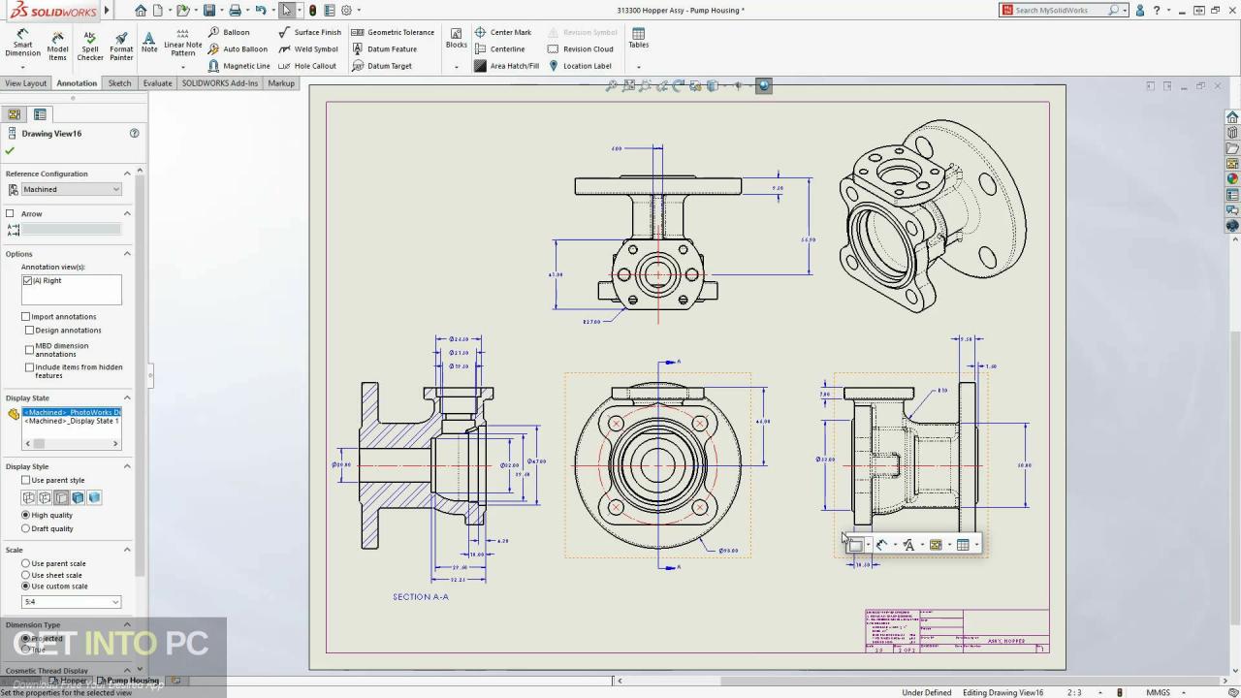Check Include items from hidden features
The width and height of the screenshot is (1241, 698).
pos(30,367)
